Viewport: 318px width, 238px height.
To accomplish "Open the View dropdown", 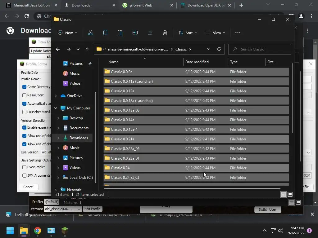I will pos(215,33).
